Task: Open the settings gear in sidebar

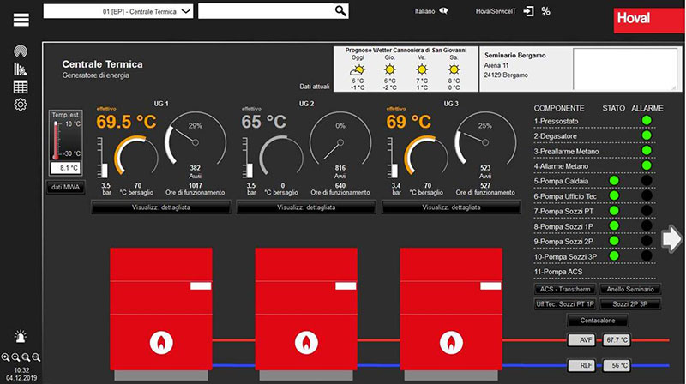Action: pos(21,104)
